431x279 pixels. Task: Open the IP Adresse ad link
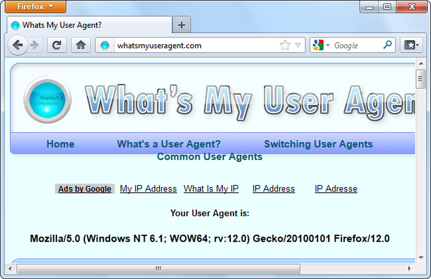(x=336, y=189)
